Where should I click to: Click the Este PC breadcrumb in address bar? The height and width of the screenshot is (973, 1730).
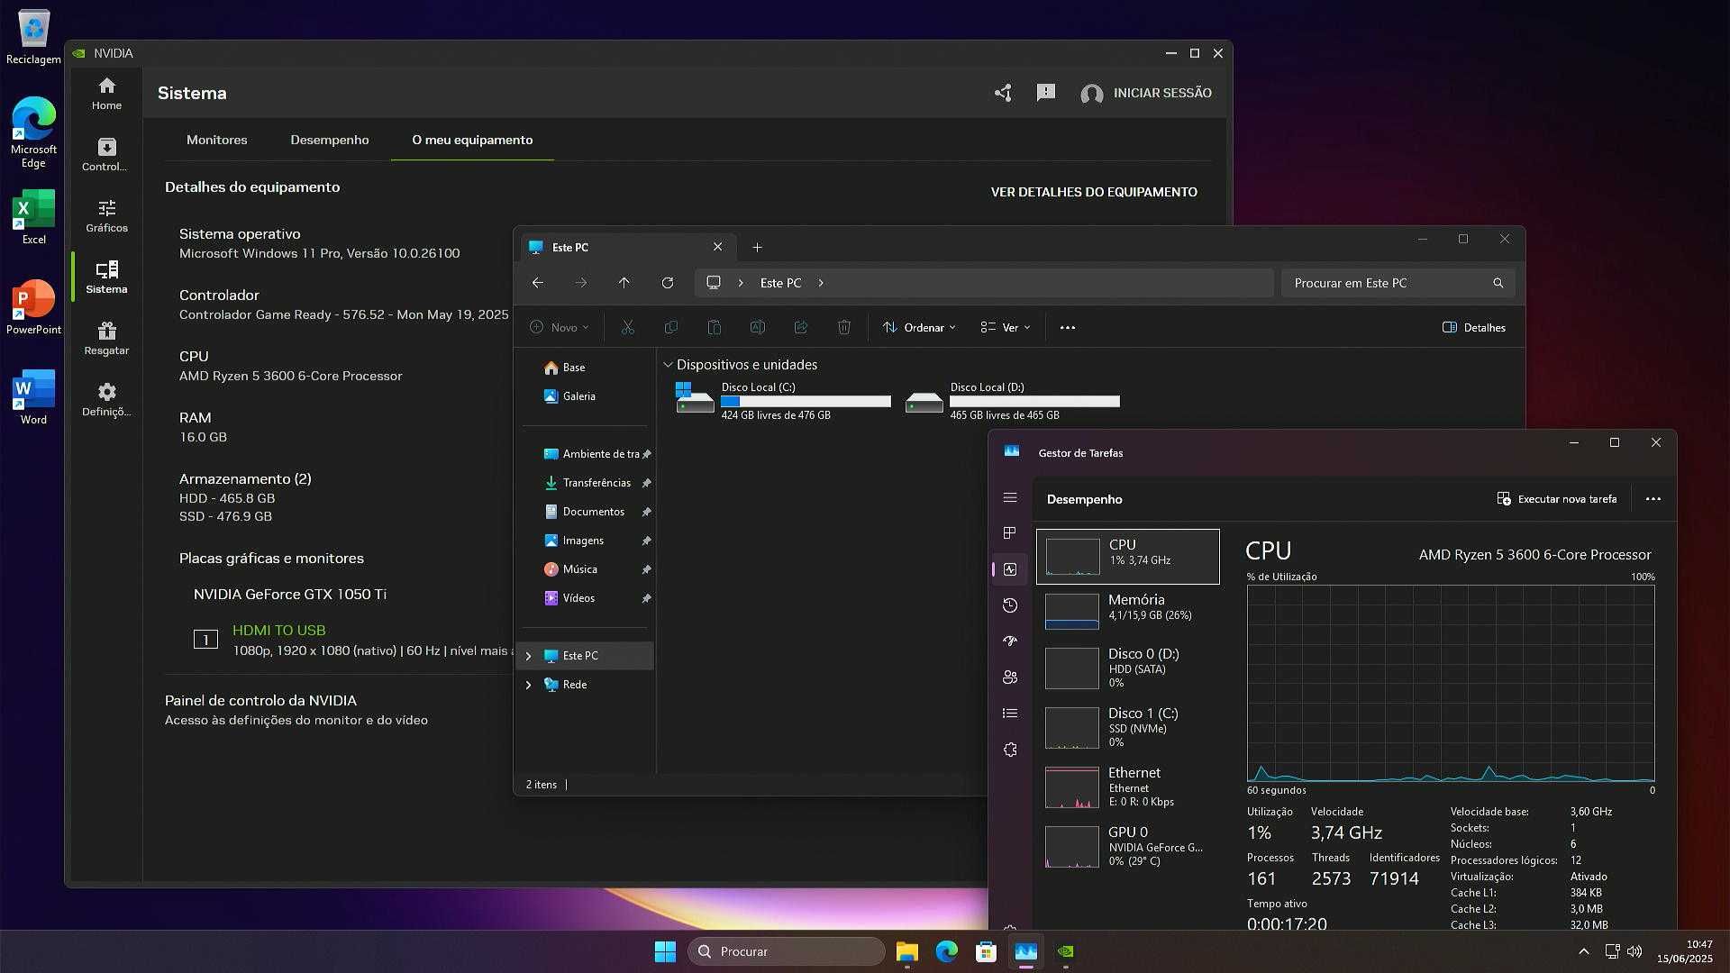(x=780, y=283)
